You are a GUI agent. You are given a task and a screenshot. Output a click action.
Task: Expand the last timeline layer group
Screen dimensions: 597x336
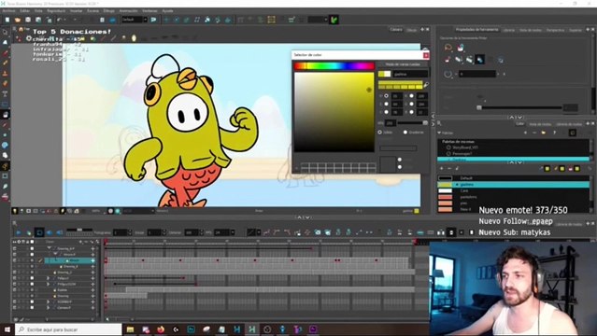[48, 307]
